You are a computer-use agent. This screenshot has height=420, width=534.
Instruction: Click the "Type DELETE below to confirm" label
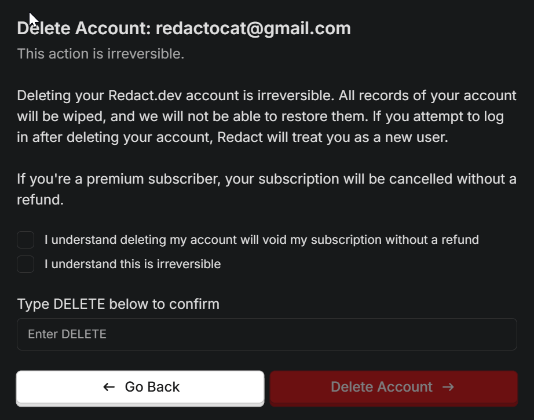(x=118, y=304)
